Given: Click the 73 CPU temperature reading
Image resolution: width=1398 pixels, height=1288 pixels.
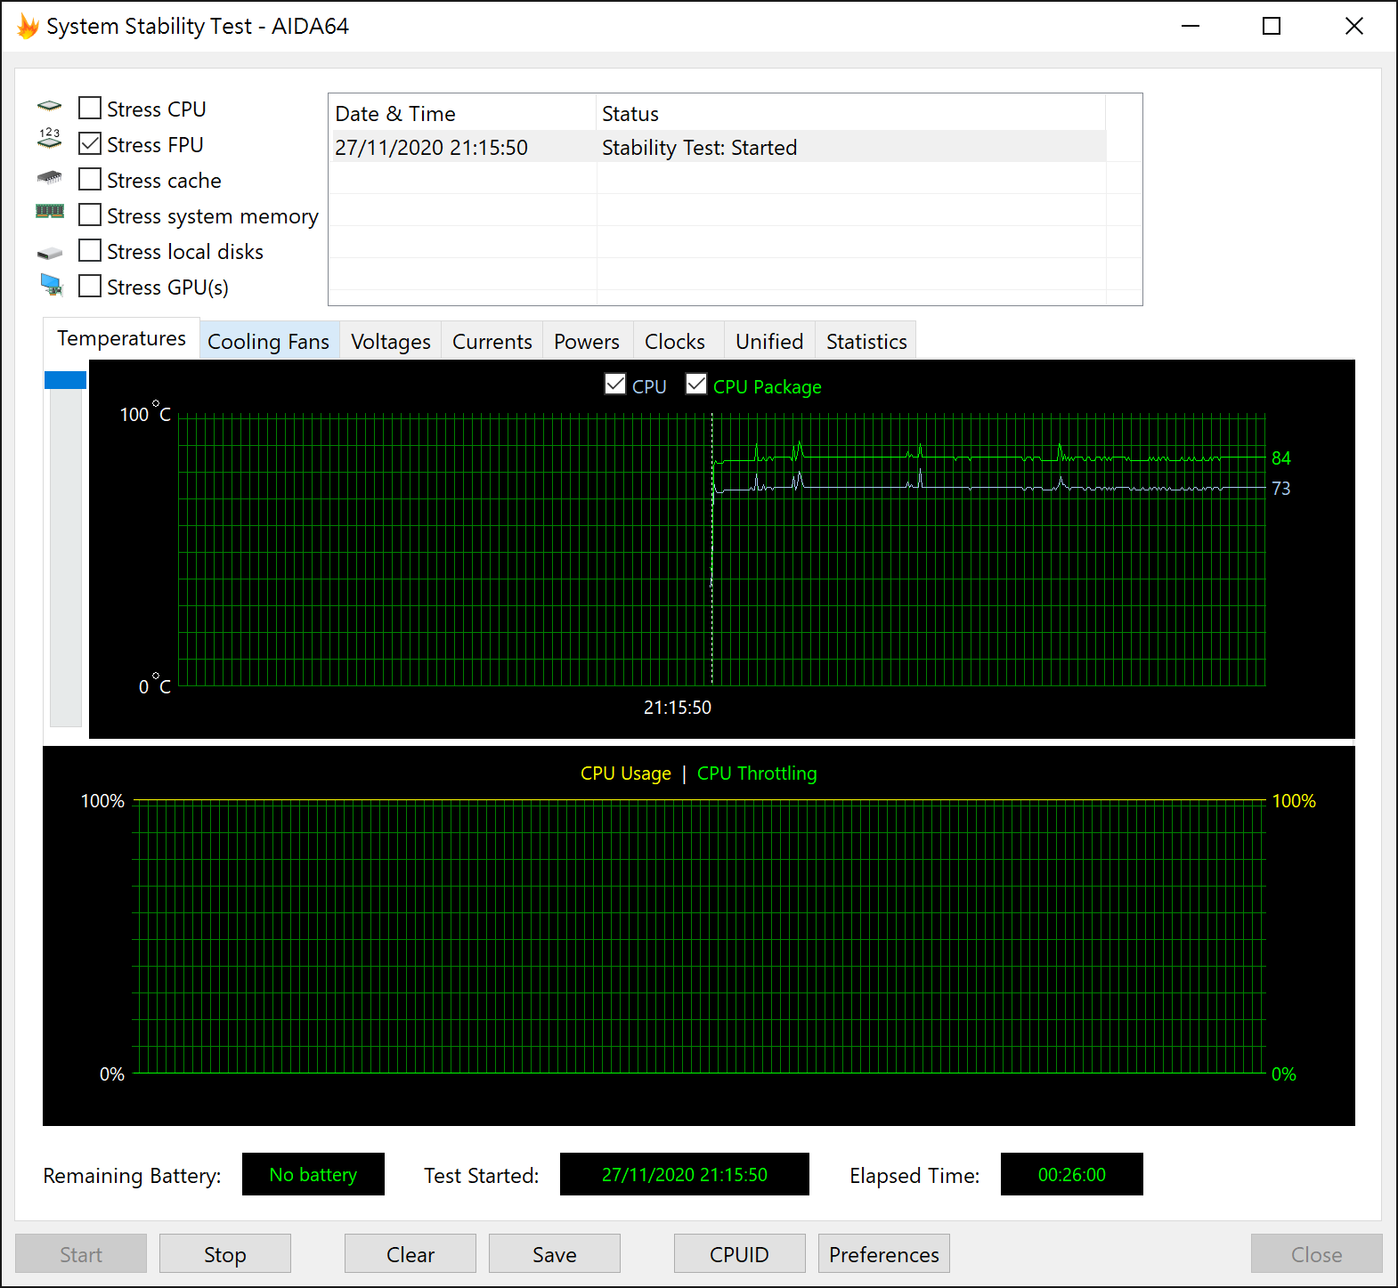Looking at the screenshot, I should [1281, 488].
